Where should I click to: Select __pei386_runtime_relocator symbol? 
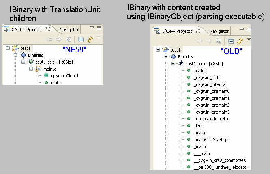pos(221,167)
